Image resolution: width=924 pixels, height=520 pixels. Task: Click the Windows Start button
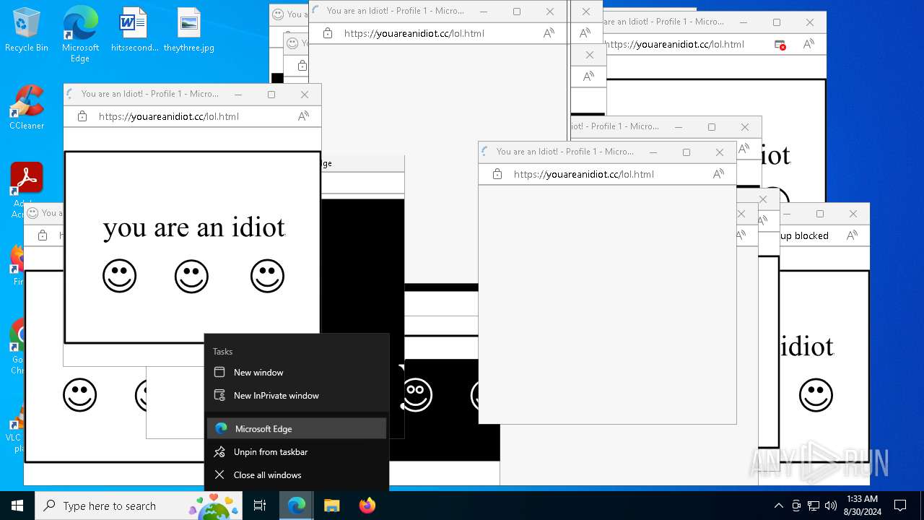17,506
